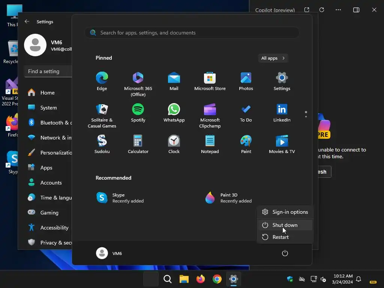Launch Notepad from pinned apps
Screen dimensions: 384x288
tap(210, 144)
